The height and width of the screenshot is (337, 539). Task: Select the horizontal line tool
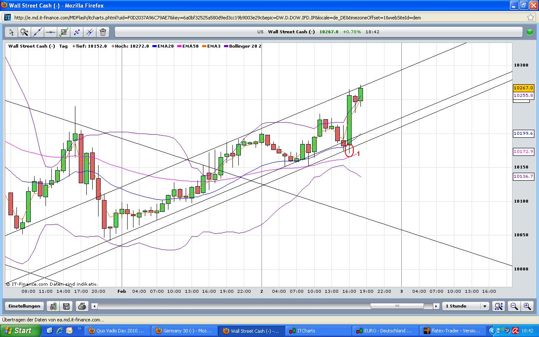[x=50, y=32]
